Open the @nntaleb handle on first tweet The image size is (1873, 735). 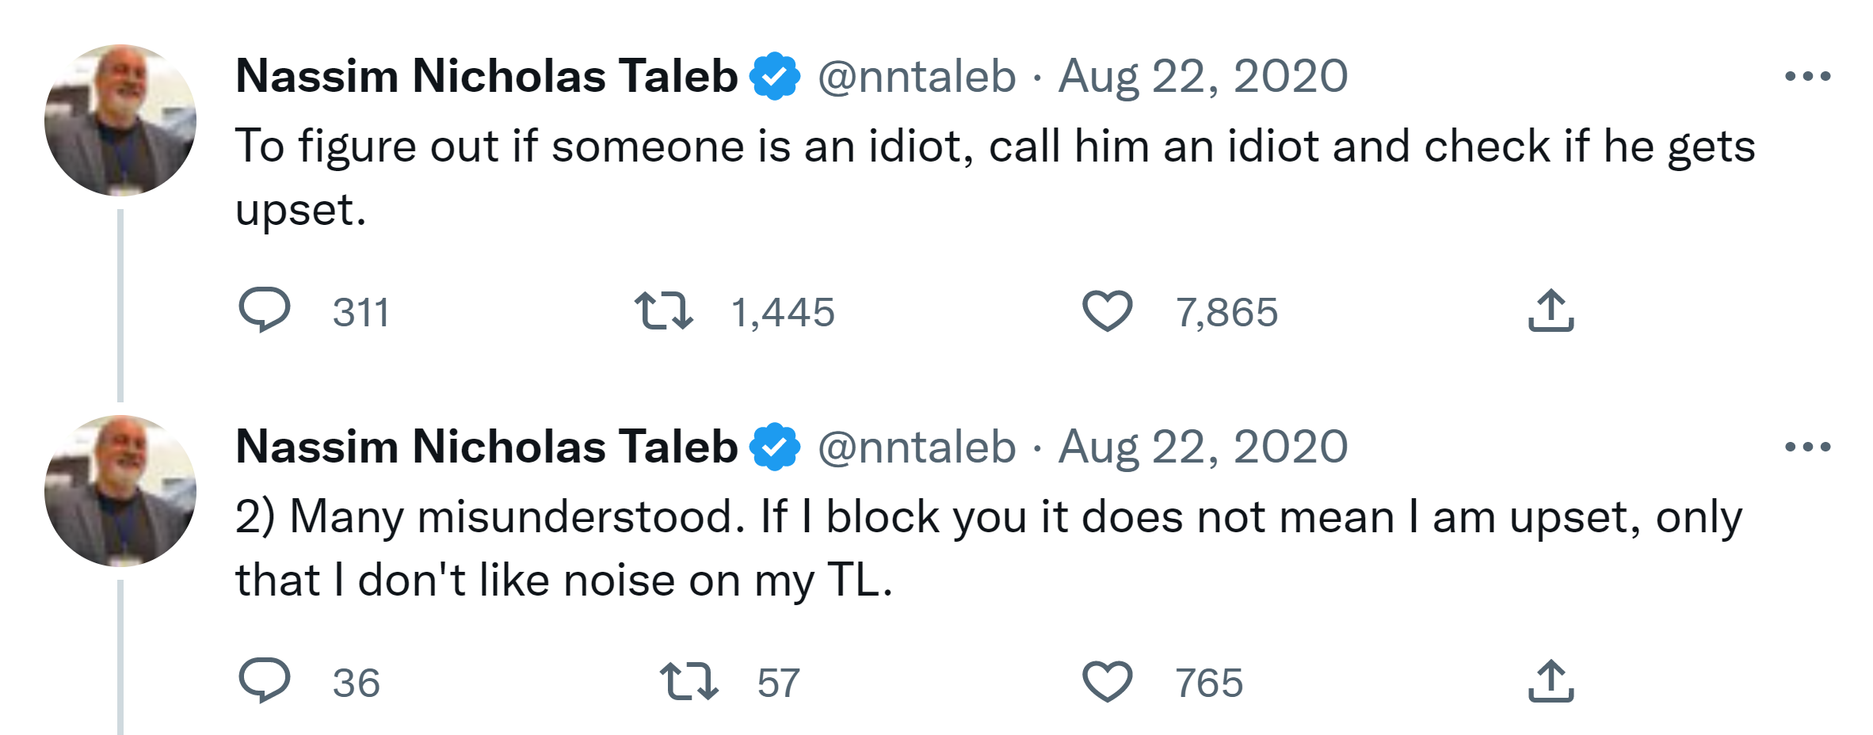917,77
